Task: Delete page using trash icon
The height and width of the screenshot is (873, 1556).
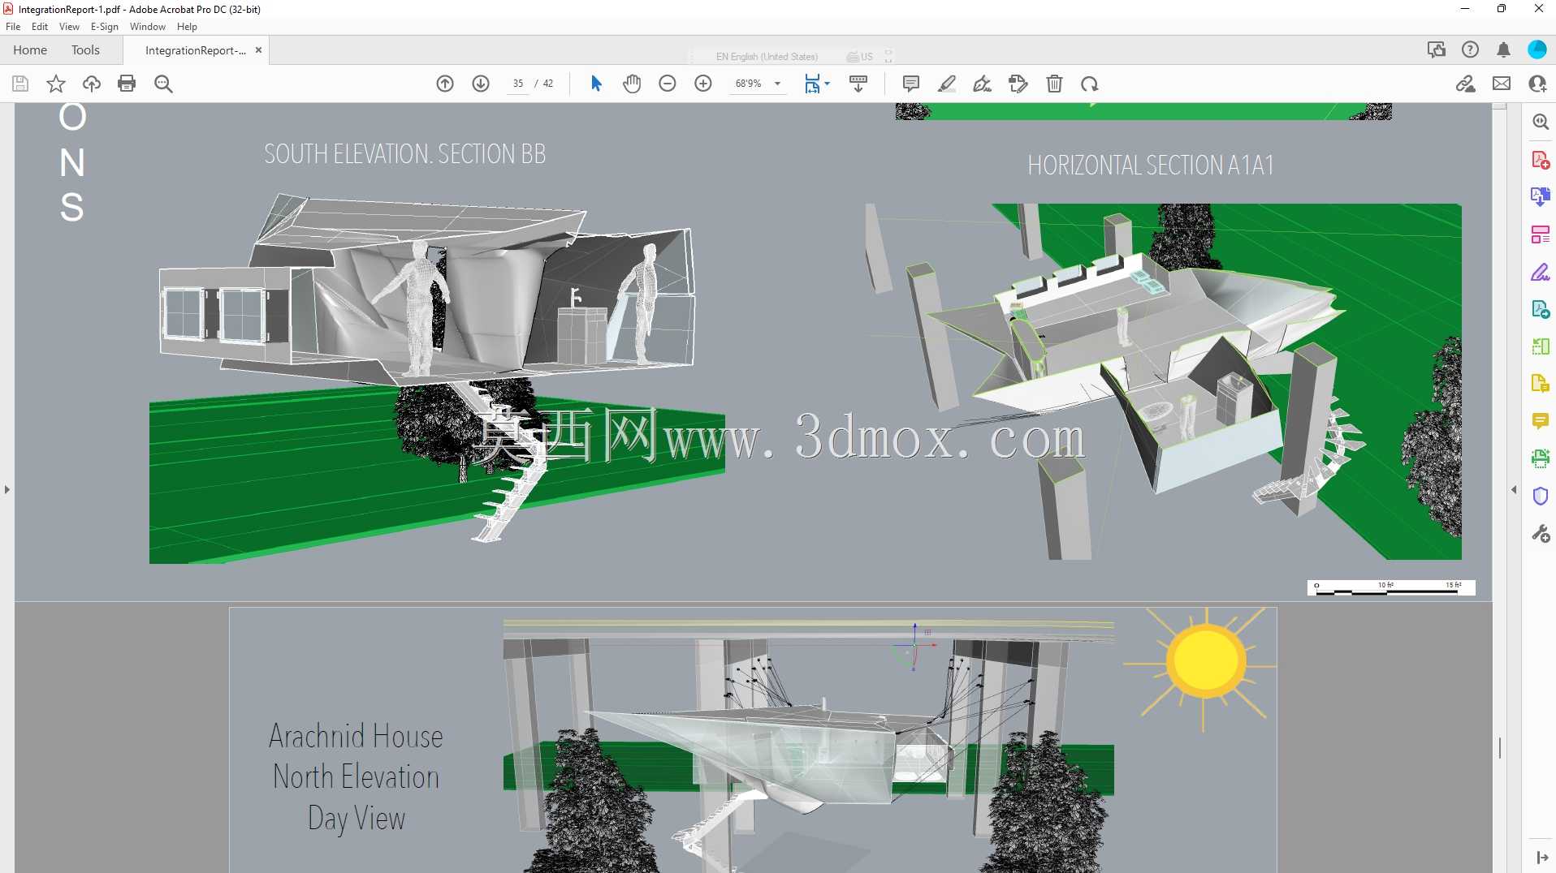Action: click(x=1054, y=84)
